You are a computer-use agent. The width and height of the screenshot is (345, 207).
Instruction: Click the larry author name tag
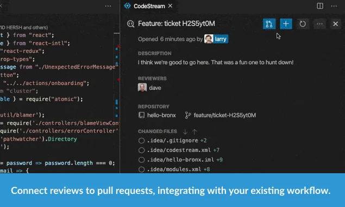[x=221, y=39]
